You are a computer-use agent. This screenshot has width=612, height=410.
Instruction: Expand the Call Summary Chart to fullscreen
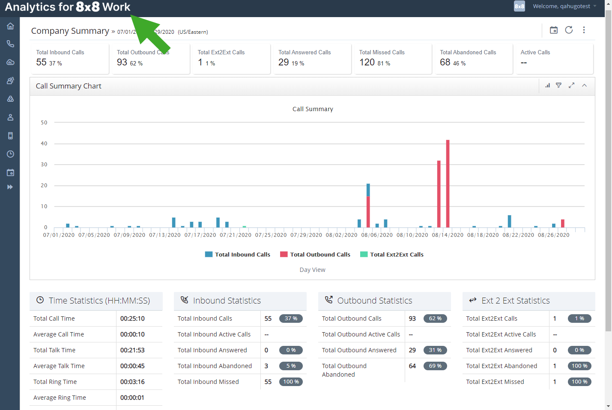[x=571, y=86]
